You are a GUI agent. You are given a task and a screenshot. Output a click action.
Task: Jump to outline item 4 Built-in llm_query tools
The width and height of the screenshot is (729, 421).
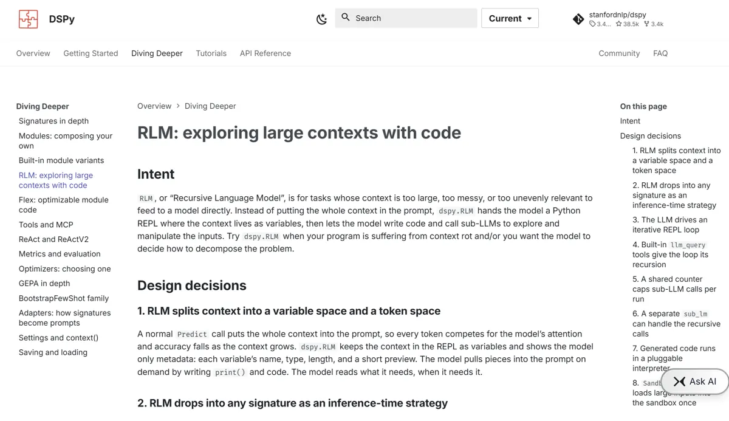[x=670, y=255]
